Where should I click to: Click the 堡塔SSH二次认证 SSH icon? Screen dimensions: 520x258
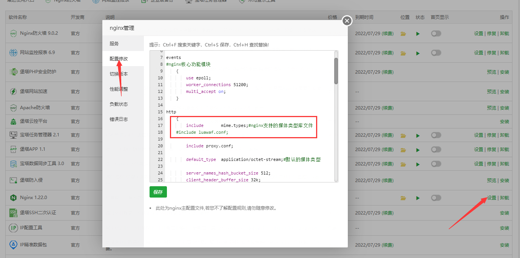coord(13,213)
